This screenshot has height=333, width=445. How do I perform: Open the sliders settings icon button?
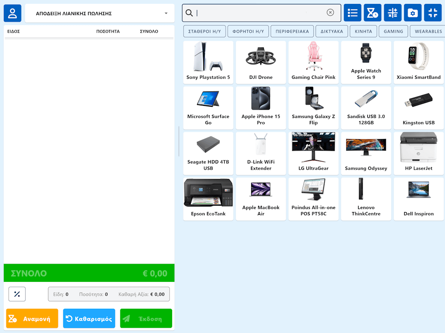coord(392,13)
